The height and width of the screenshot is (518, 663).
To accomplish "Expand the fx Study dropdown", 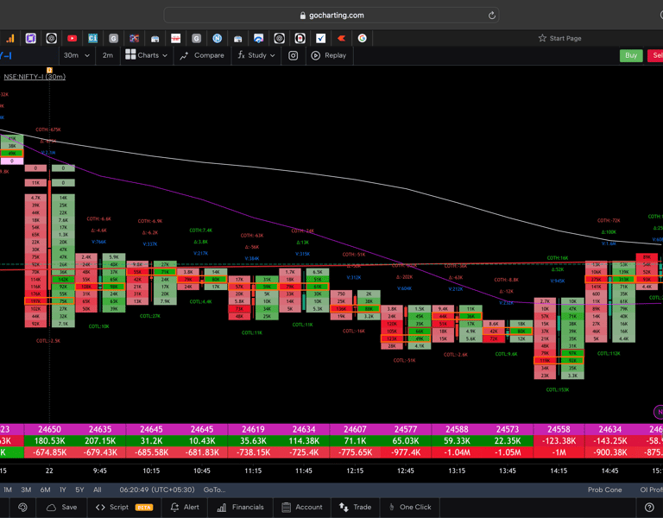I will 256,55.
